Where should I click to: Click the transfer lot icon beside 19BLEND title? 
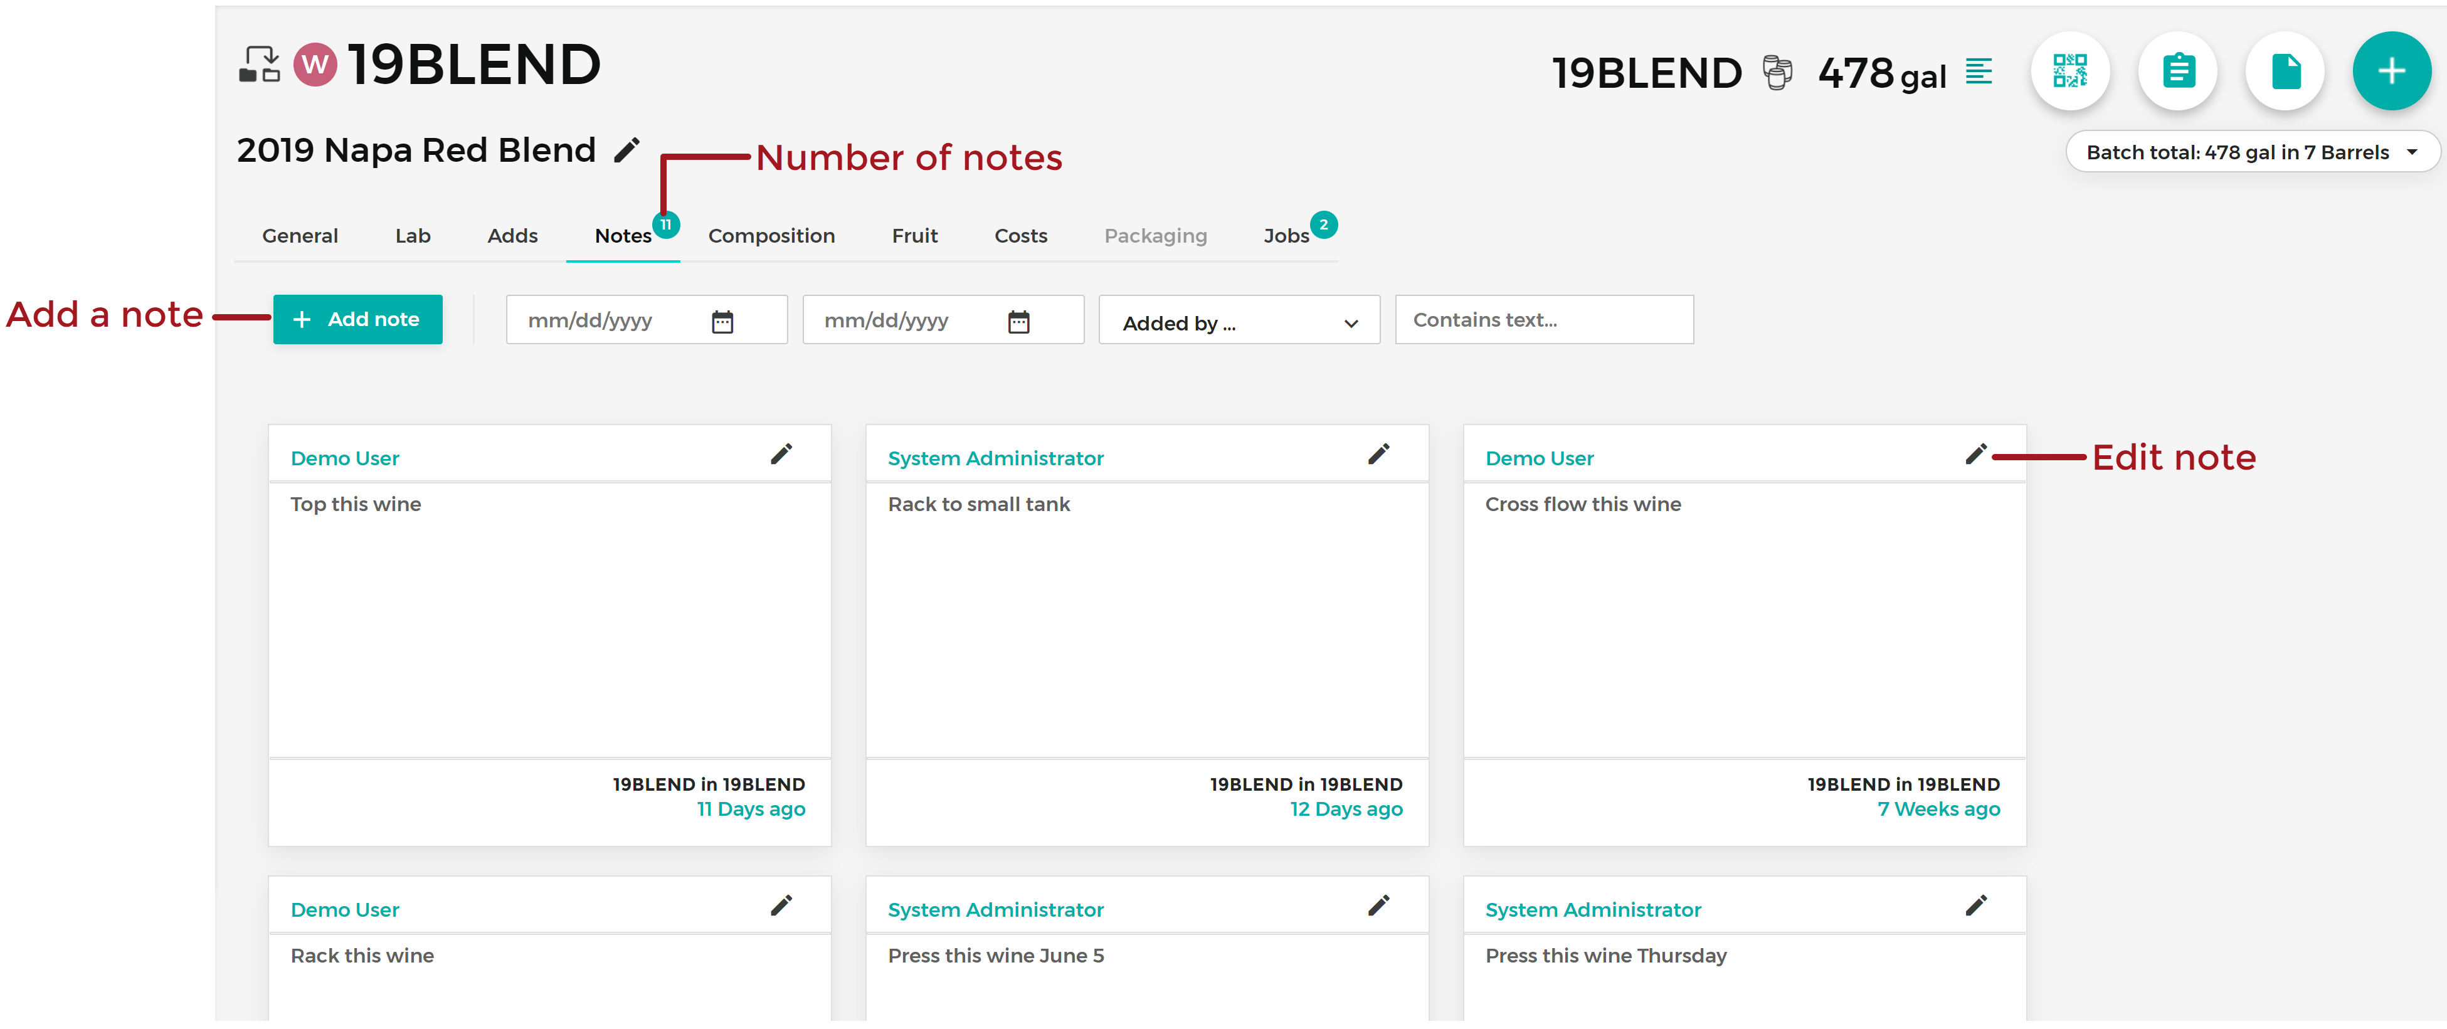pyautogui.click(x=258, y=65)
